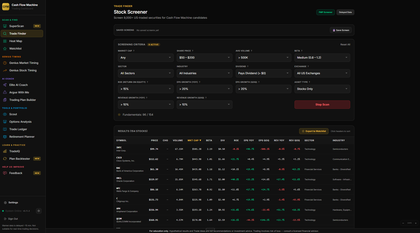The image size is (420, 233).
Task: Click the Retirement Planner scales icon
Action: [x=5, y=137]
